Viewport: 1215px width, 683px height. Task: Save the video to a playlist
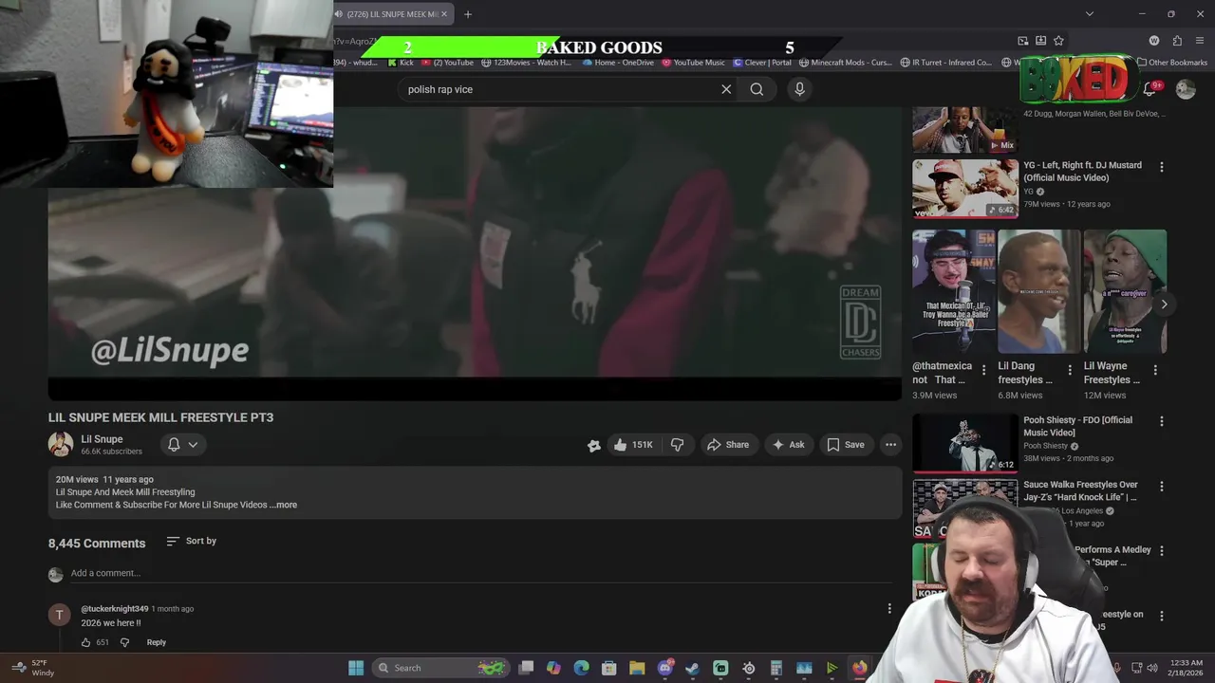tap(845, 445)
